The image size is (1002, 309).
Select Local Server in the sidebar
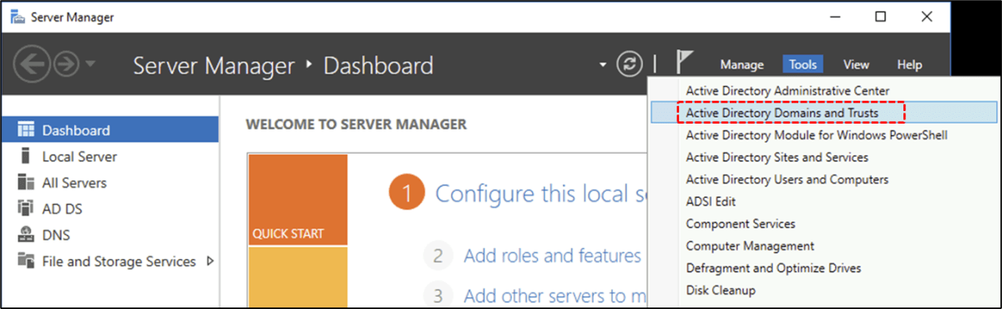[x=110, y=156]
